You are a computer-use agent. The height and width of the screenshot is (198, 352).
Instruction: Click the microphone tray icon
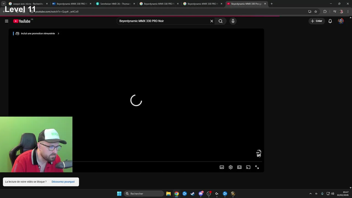tap(322, 194)
